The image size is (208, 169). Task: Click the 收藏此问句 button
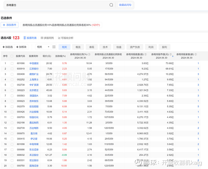coord(125,5)
